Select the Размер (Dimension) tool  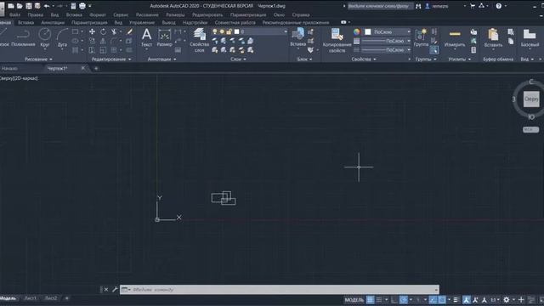click(x=164, y=37)
